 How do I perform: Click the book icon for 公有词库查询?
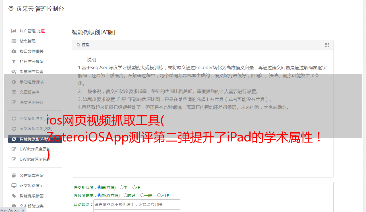pos(14,175)
